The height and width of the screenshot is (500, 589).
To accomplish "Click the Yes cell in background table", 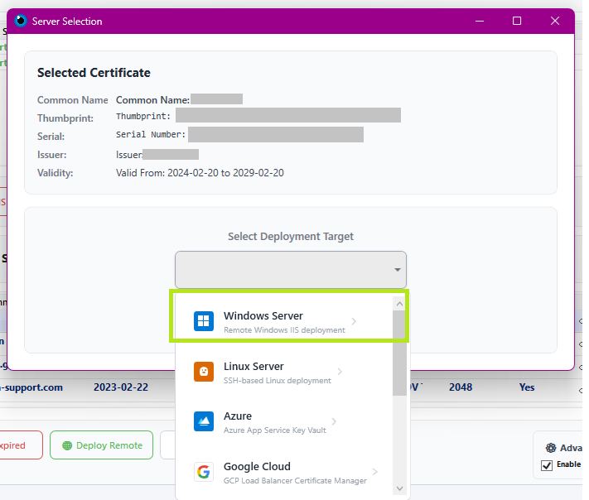I will pyautogui.click(x=527, y=387).
